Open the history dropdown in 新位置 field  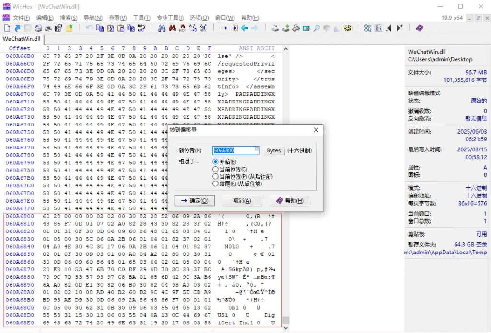[x=257, y=149]
